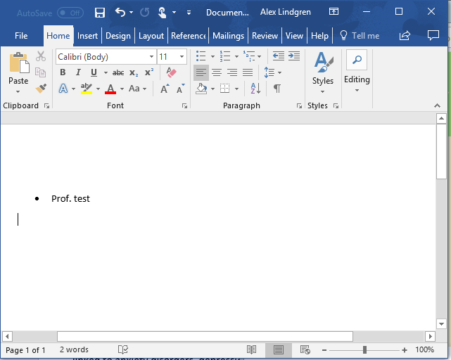
Task: Open the Comments speech bubble
Action: tap(433, 36)
